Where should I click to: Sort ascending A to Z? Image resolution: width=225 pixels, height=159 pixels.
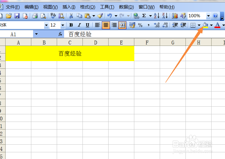point(157,16)
